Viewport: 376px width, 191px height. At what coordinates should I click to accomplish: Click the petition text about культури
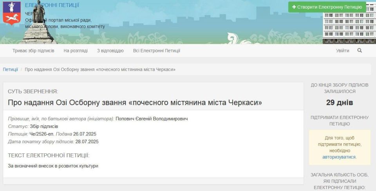[x=53, y=166]
